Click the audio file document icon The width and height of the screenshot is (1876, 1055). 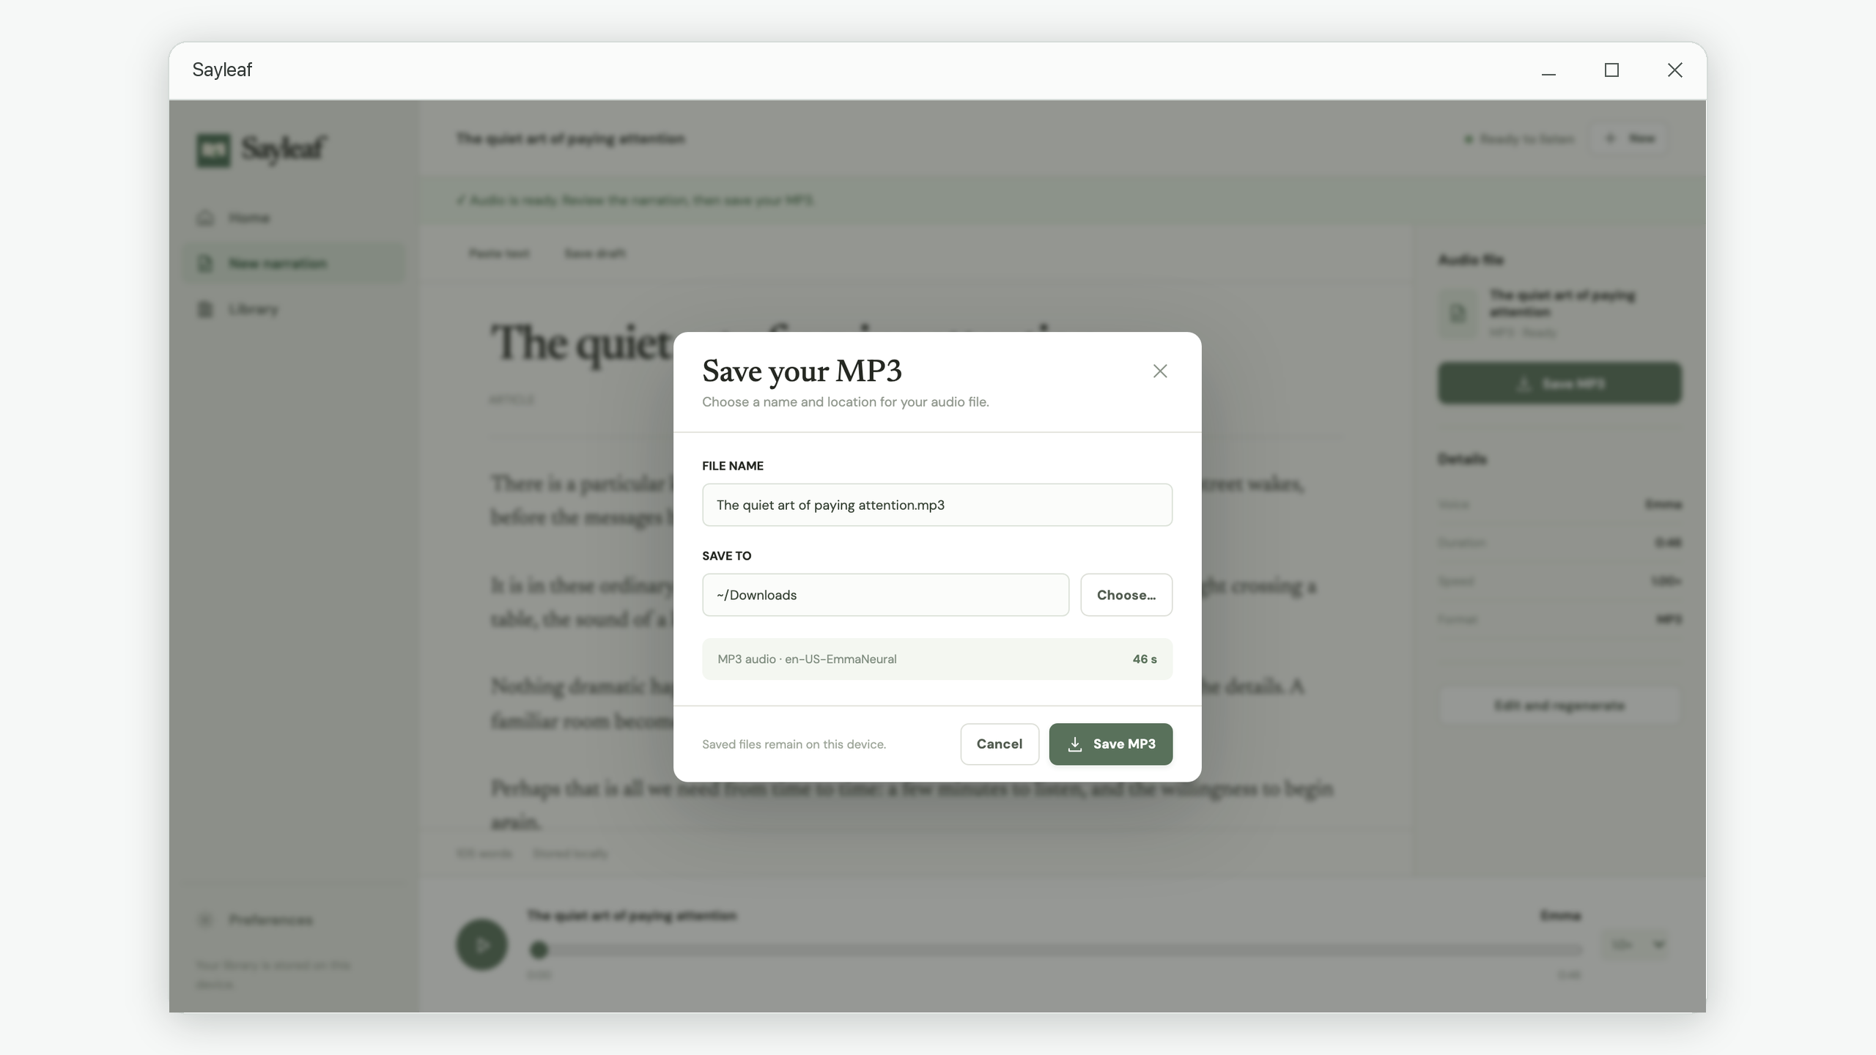(x=1458, y=314)
